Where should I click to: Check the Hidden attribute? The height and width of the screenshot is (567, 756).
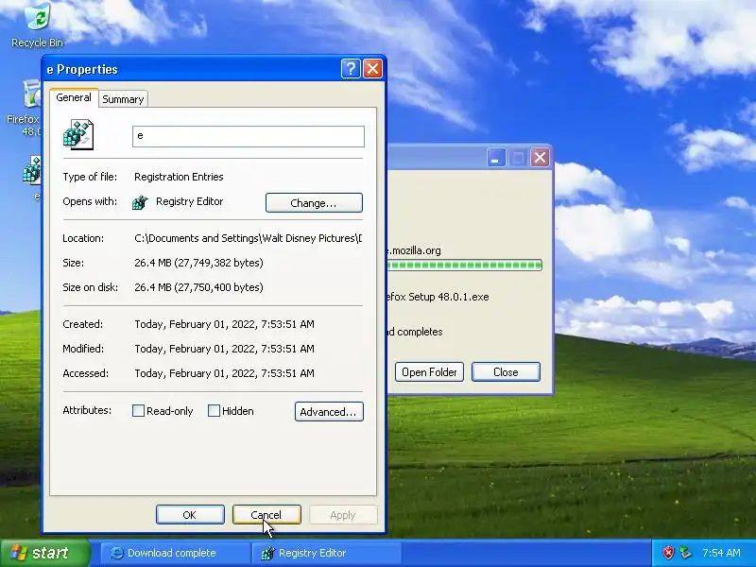click(214, 411)
